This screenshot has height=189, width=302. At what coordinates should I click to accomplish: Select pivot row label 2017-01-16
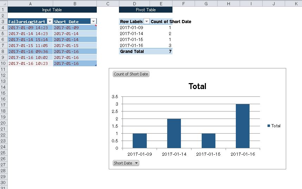click(134, 46)
